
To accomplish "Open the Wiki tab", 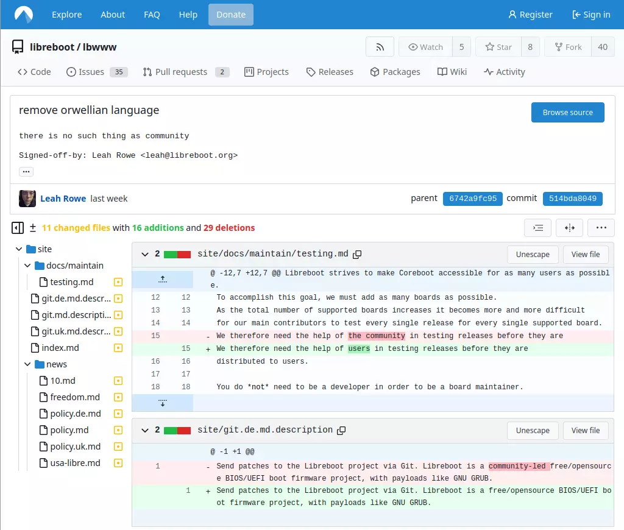I will 452,72.
